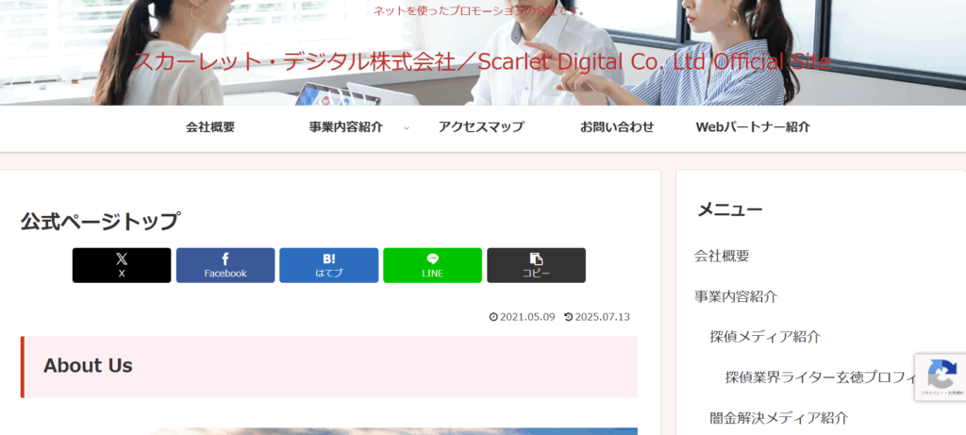
Task: Send the page via the LINE button
Action: [432, 265]
